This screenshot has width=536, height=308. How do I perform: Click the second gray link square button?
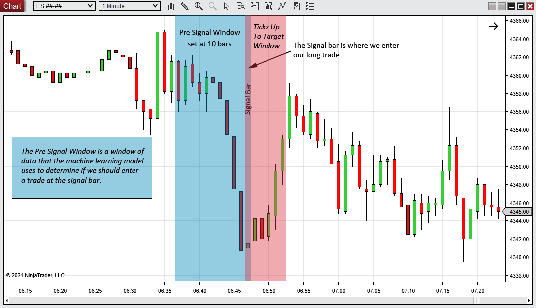pos(502,6)
